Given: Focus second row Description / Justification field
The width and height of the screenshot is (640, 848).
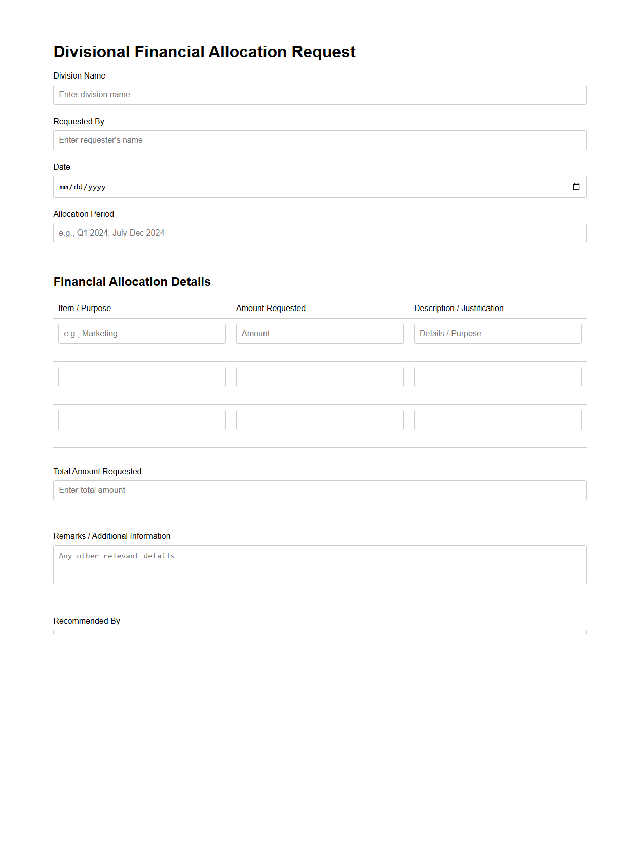Looking at the screenshot, I should pos(498,377).
